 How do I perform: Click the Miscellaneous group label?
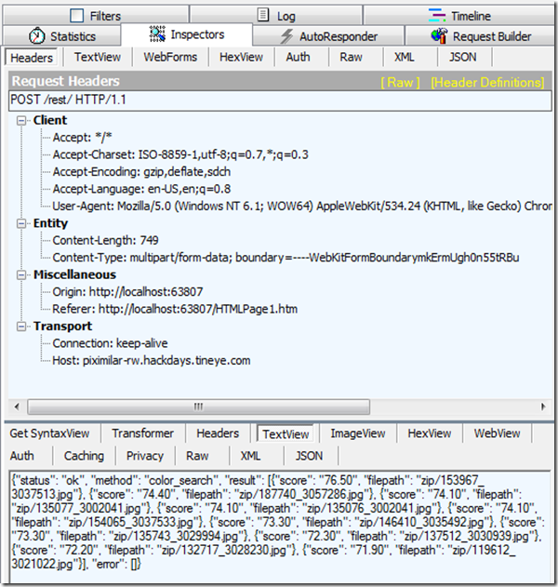[x=74, y=274]
